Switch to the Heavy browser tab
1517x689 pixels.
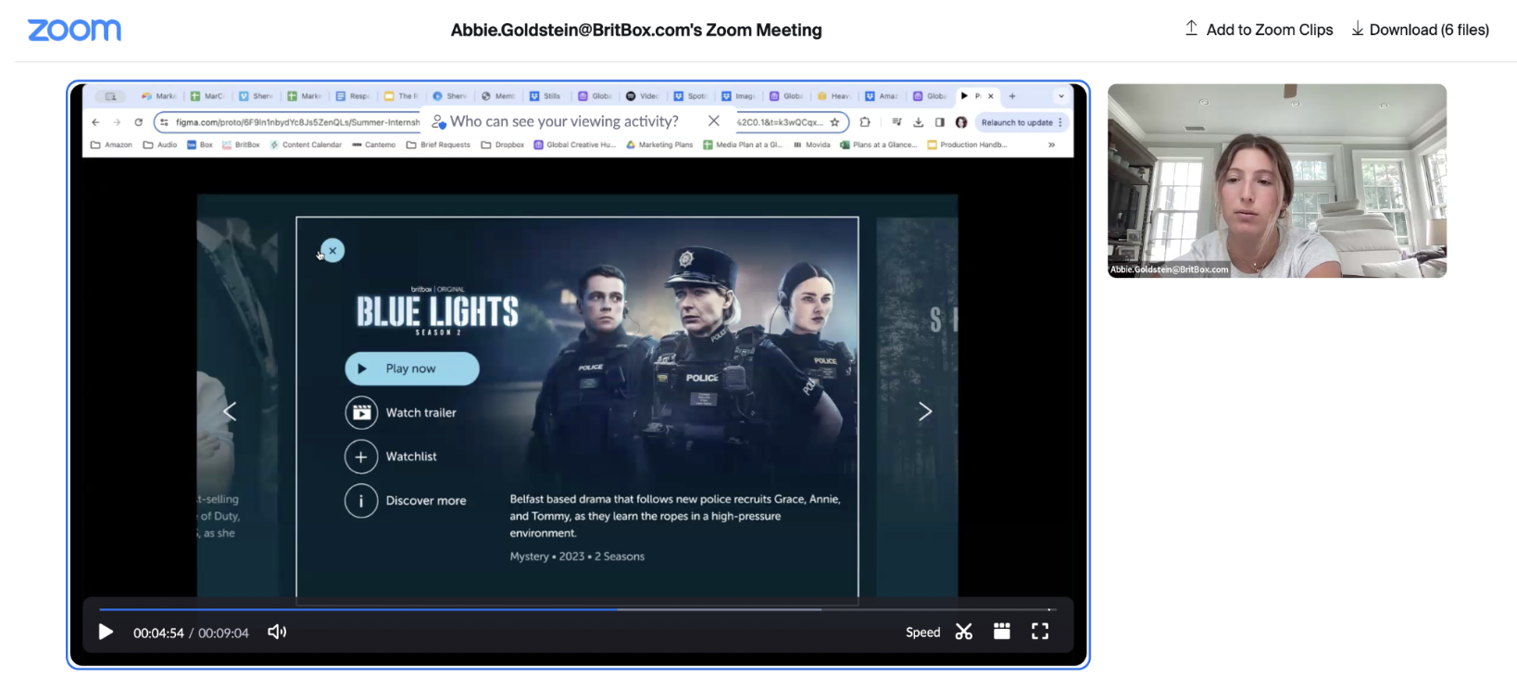point(834,96)
